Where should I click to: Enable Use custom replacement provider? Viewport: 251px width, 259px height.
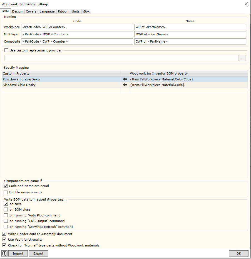coord(6,50)
